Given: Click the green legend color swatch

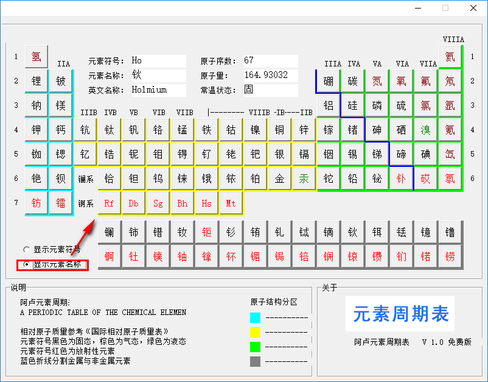Looking at the screenshot, I should point(256,347).
